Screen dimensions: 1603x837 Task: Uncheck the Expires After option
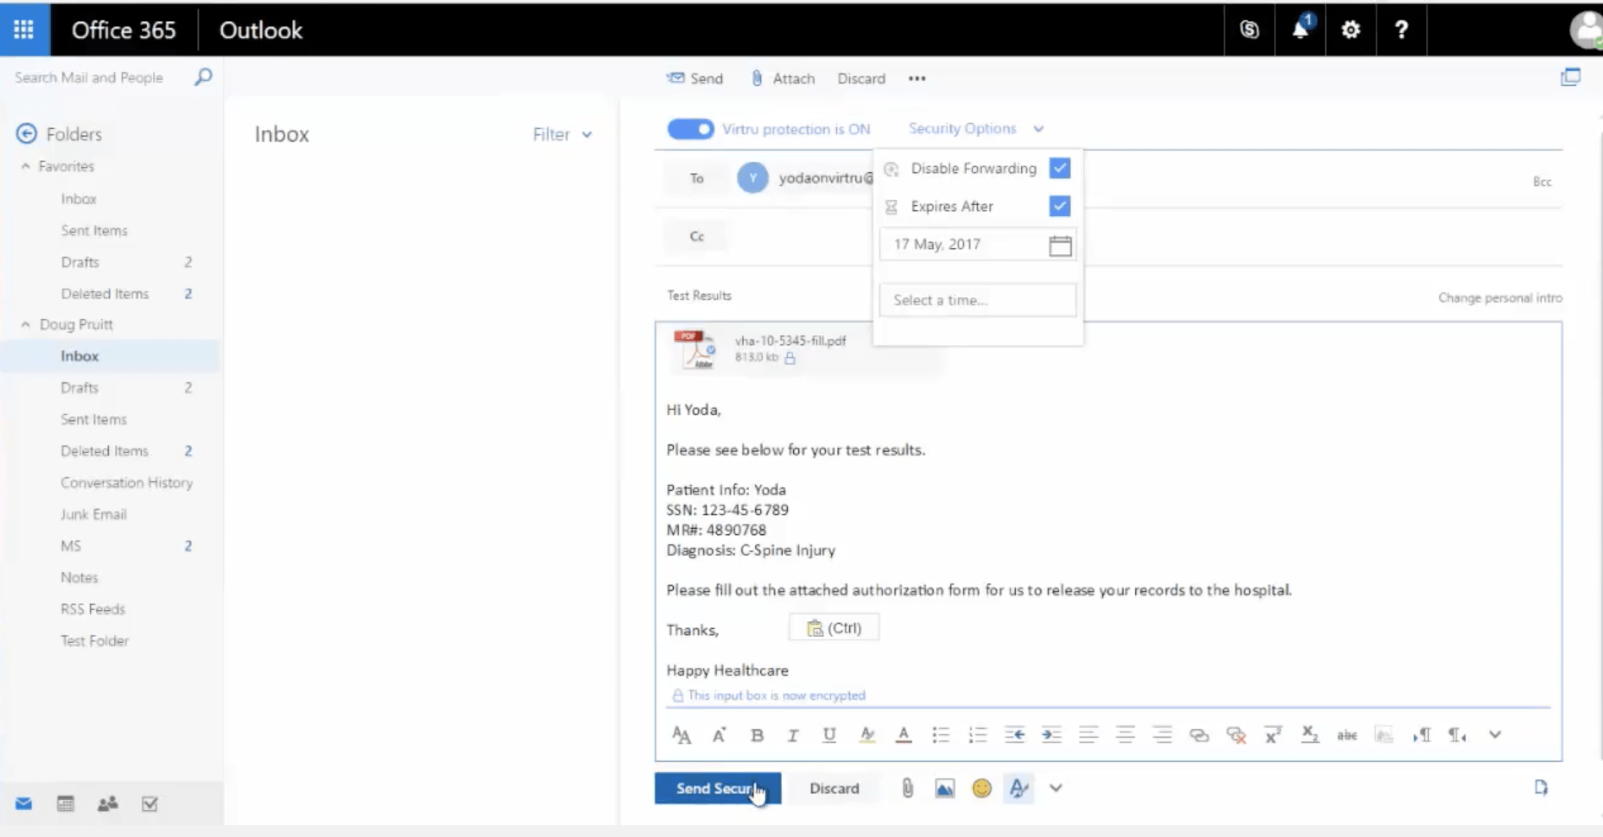(1059, 206)
